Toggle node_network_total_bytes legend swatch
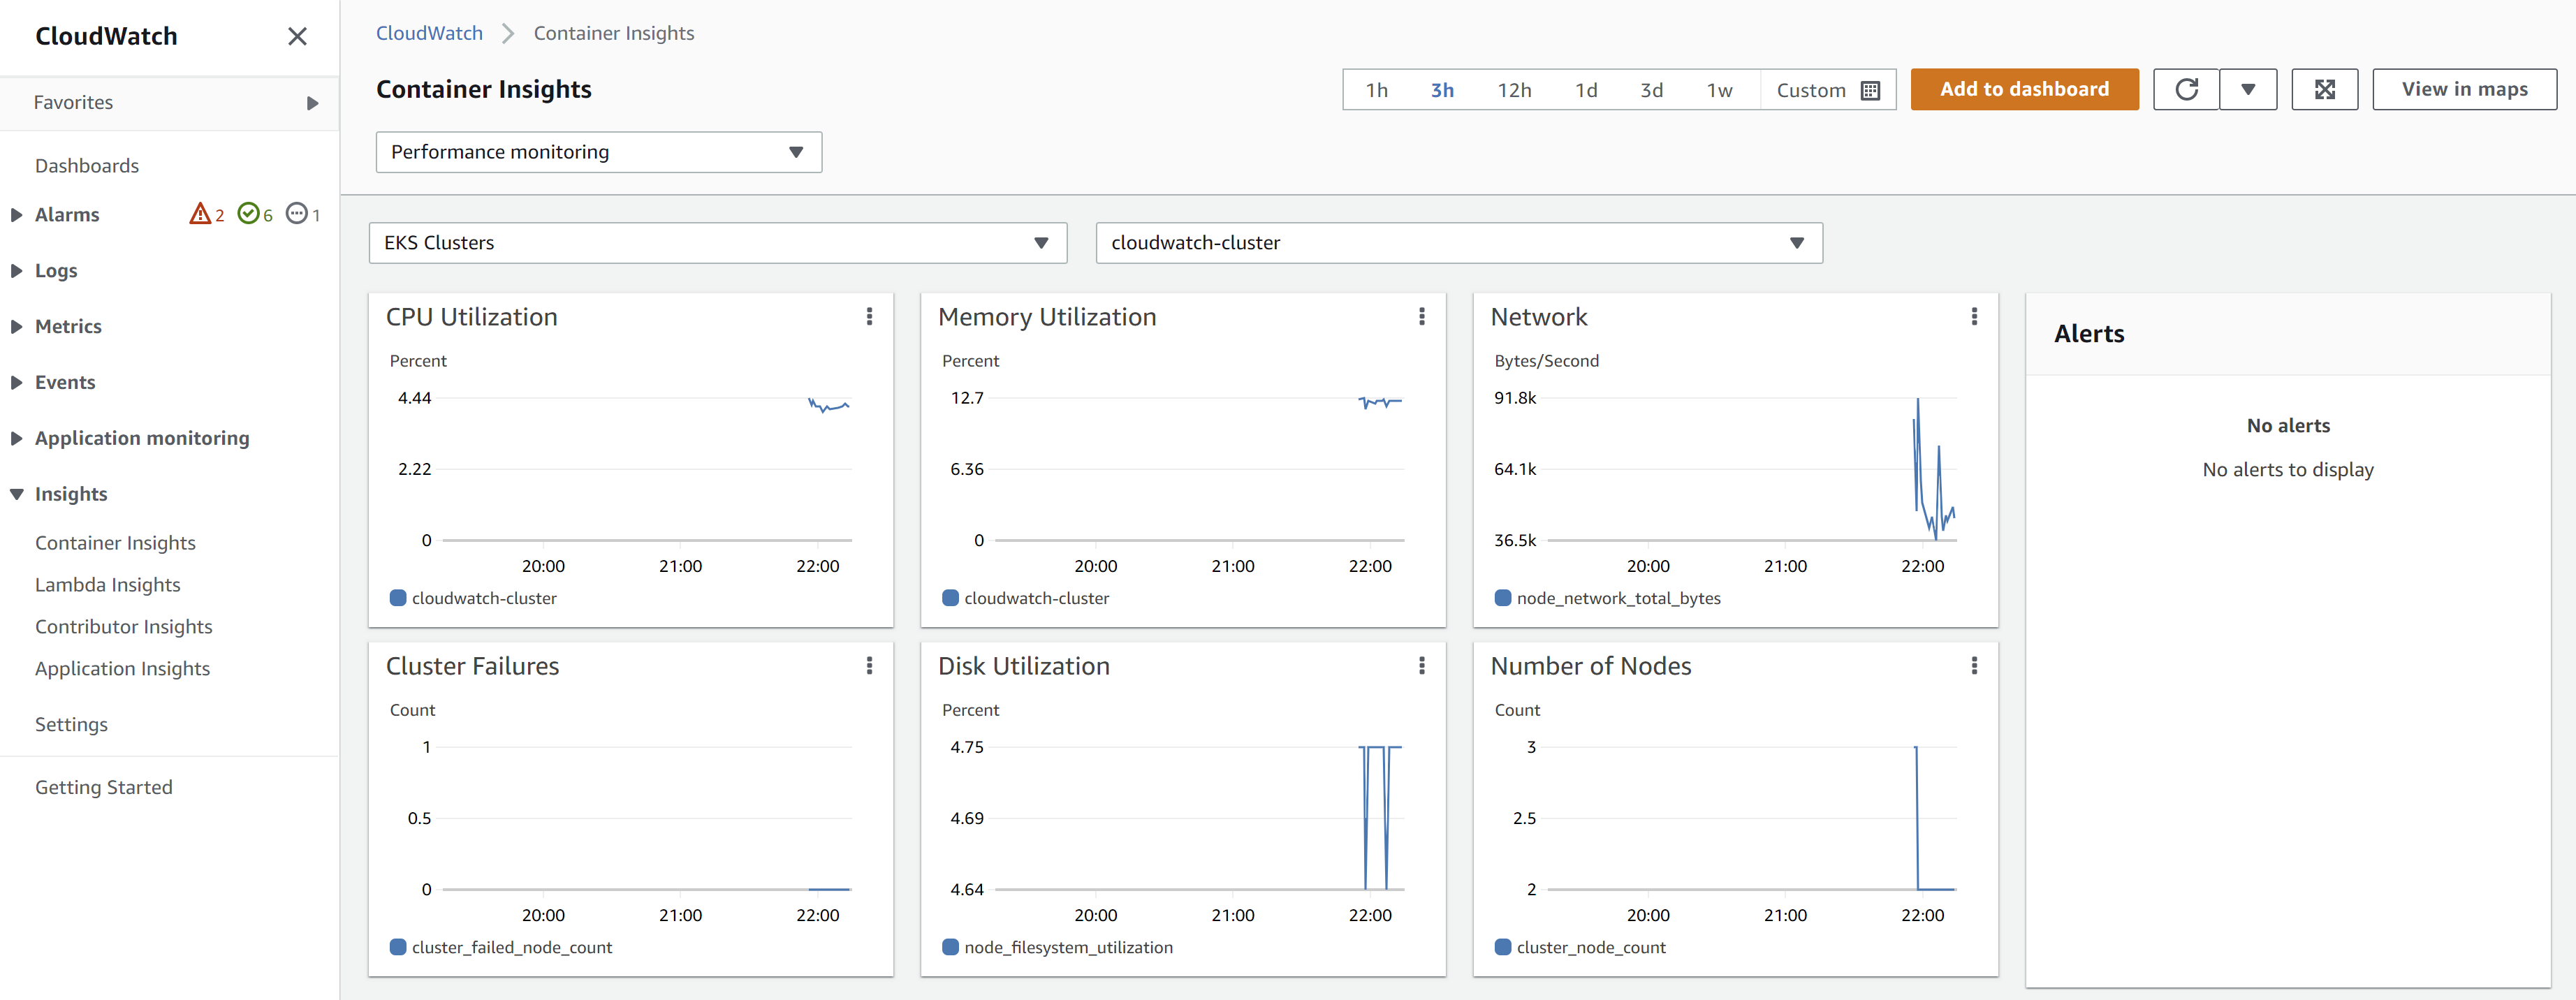This screenshot has height=1000, width=2576. click(x=1502, y=598)
